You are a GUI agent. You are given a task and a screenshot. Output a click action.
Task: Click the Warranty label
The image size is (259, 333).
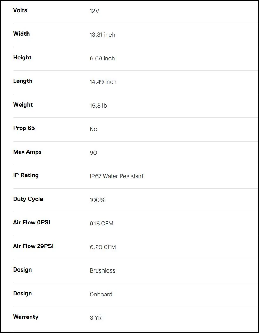[x=26, y=317]
